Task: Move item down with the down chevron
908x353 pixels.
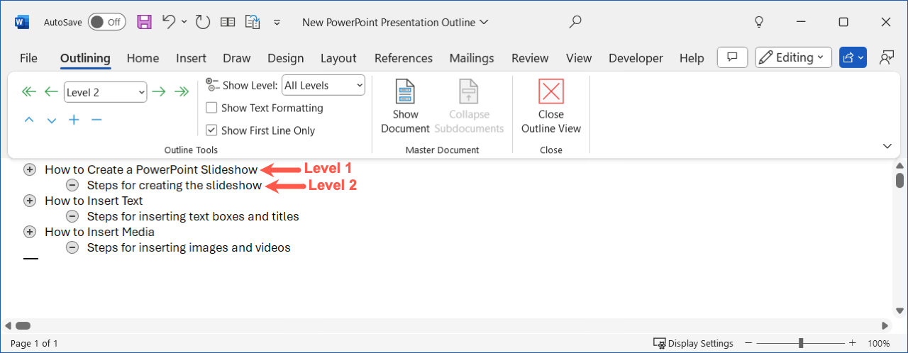Action: [52, 121]
